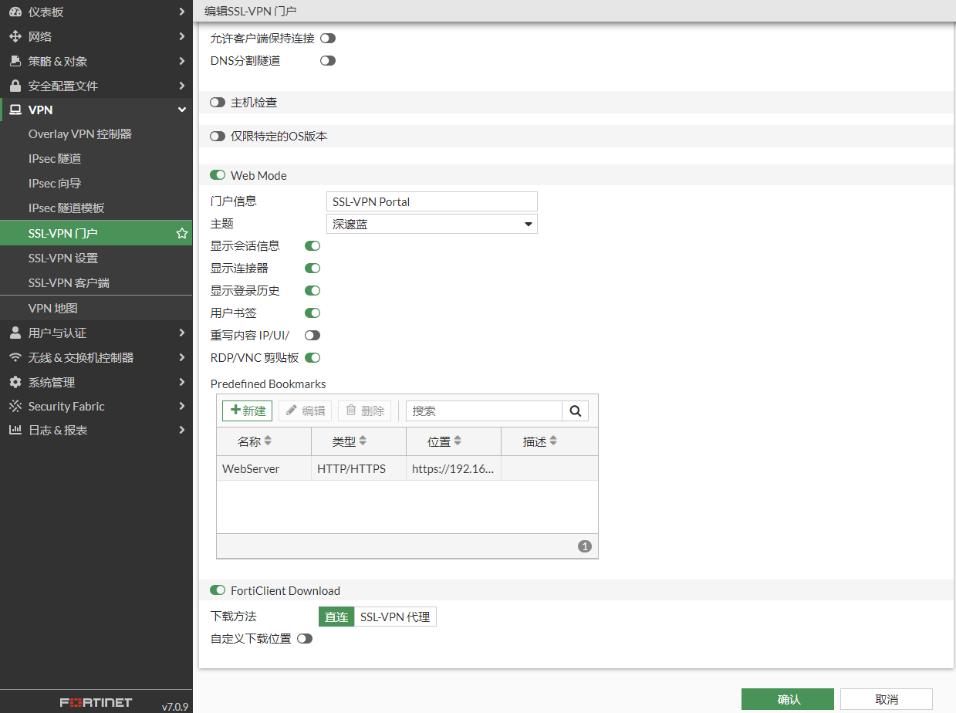Viewport: 956px width, 713px height.
Task: Enable 重写内容 IP/UI/ toggle
Action: tap(312, 336)
